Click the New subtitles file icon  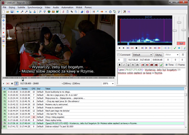[x=3, y=12]
